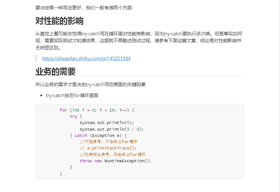Click the final closing brace of the for loop
This screenshot has height=192, width=280.
(61, 174)
